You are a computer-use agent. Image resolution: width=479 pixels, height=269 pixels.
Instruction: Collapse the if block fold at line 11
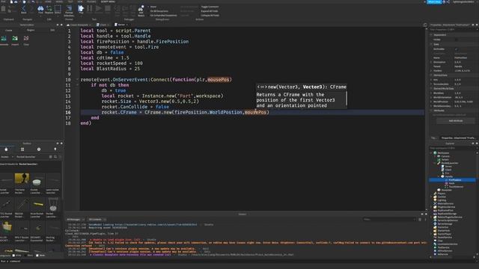point(77,85)
